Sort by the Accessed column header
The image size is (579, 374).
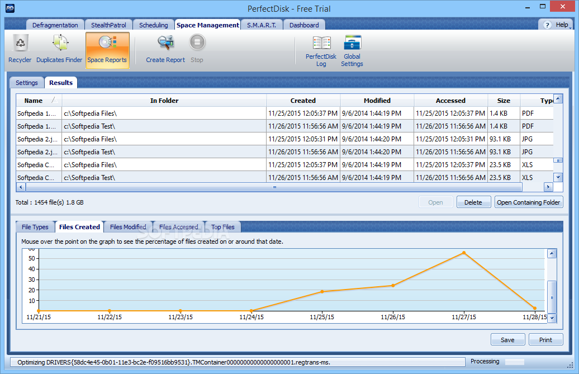tap(450, 101)
